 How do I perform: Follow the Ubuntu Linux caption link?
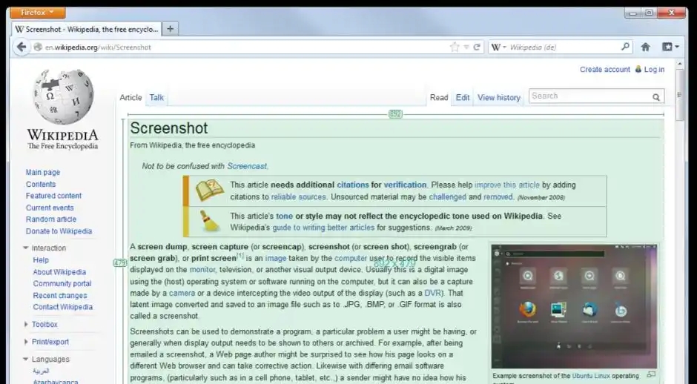click(x=591, y=376)
